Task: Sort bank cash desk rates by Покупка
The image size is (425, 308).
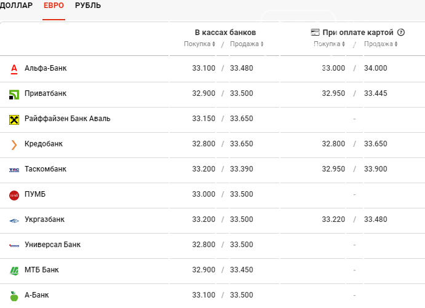Action: 199,44
